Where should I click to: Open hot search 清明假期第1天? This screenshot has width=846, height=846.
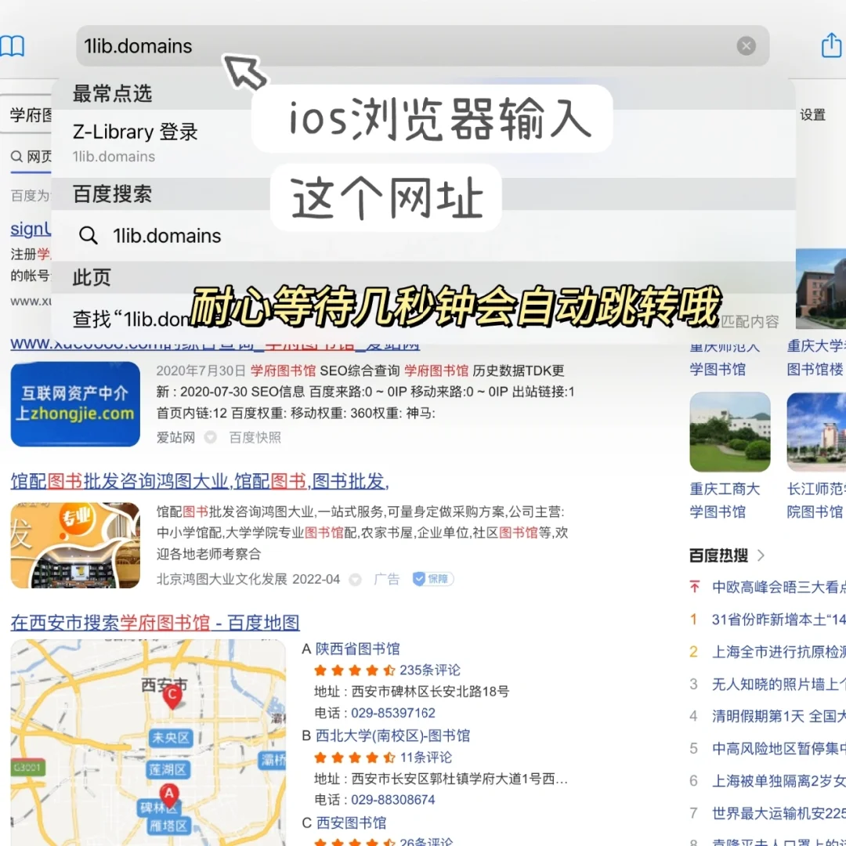779,716
